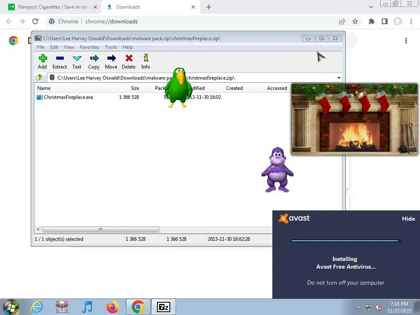Image resolution: width=420 pixels, height=315 pixels.
Task: Click the 7-Zip horizontal scrollbar thumb
Action: (x=100, y=229)
